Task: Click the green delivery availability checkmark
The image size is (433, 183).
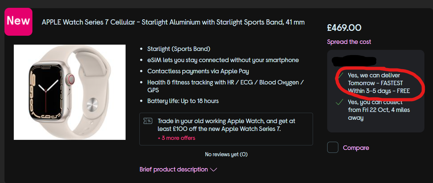Action: click(339, 76)
